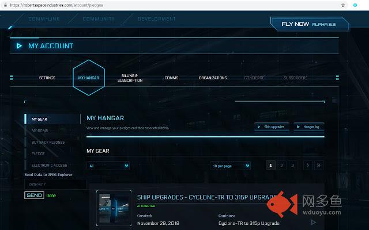Viewport: 369px width, 230px height.
Task: Open the All filter dropdown
Action: (108, 166)
